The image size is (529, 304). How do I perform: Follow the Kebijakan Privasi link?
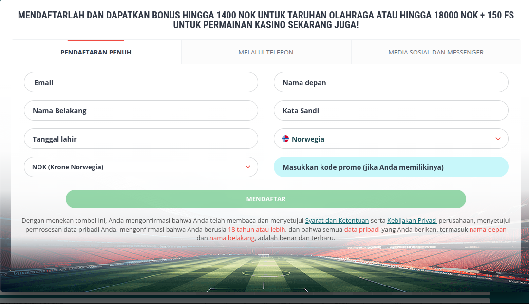pos(412,221)
